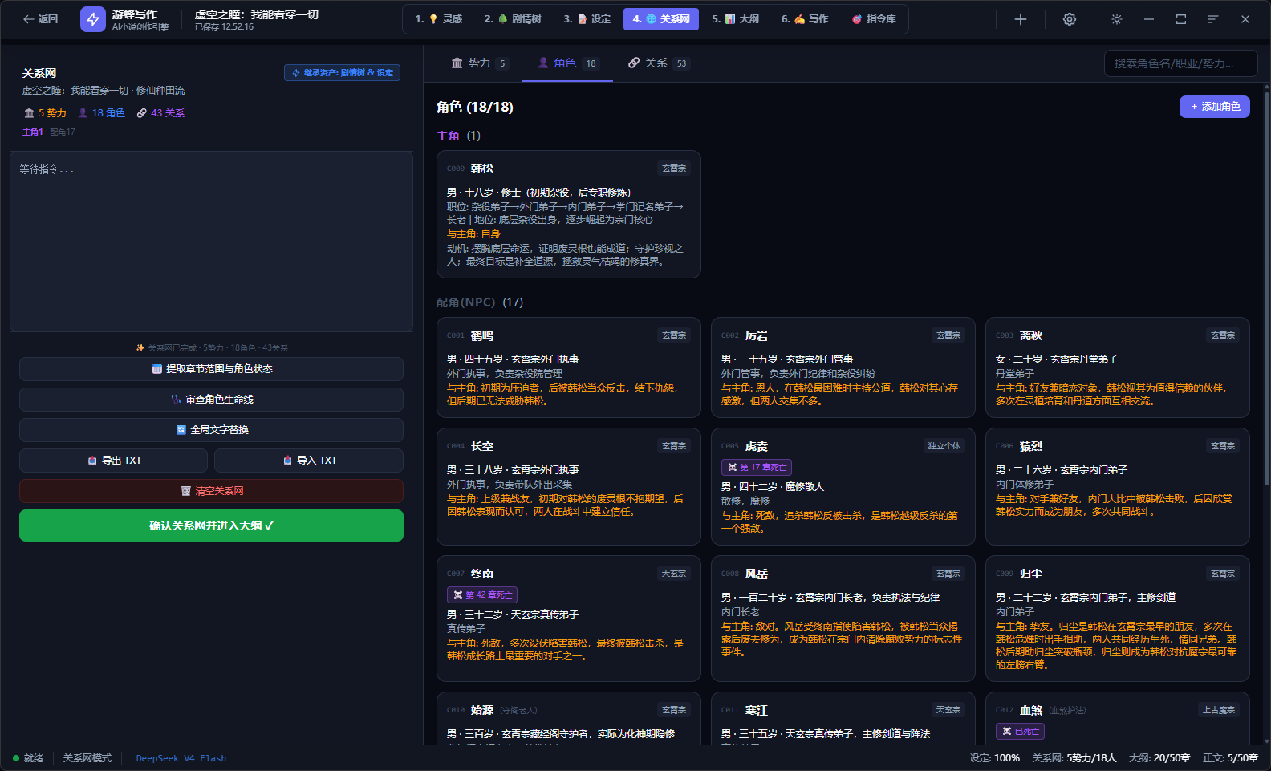Click 关系网模式 in status bar
This screenshot has height=771, width=1271.
[x=87, y=758]
